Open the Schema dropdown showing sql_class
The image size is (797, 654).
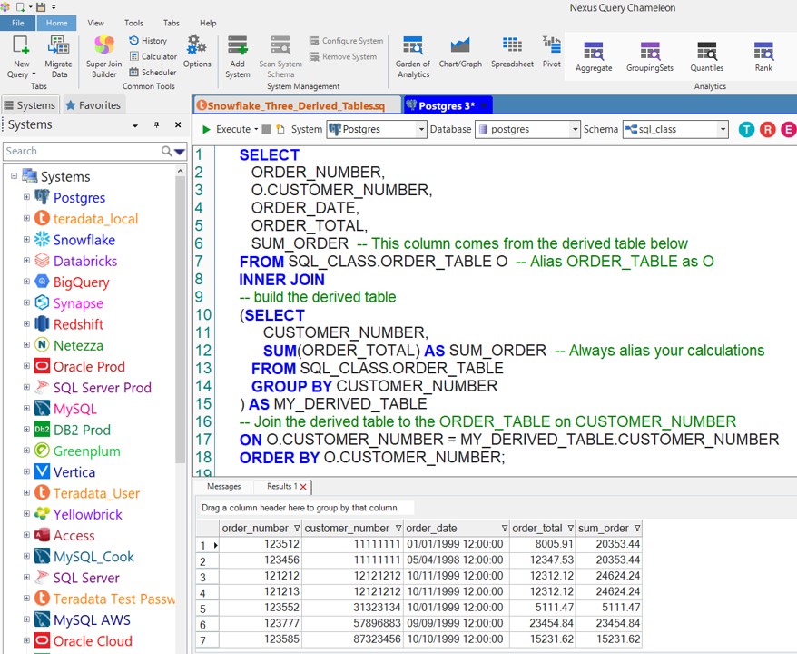click(723, 130)
